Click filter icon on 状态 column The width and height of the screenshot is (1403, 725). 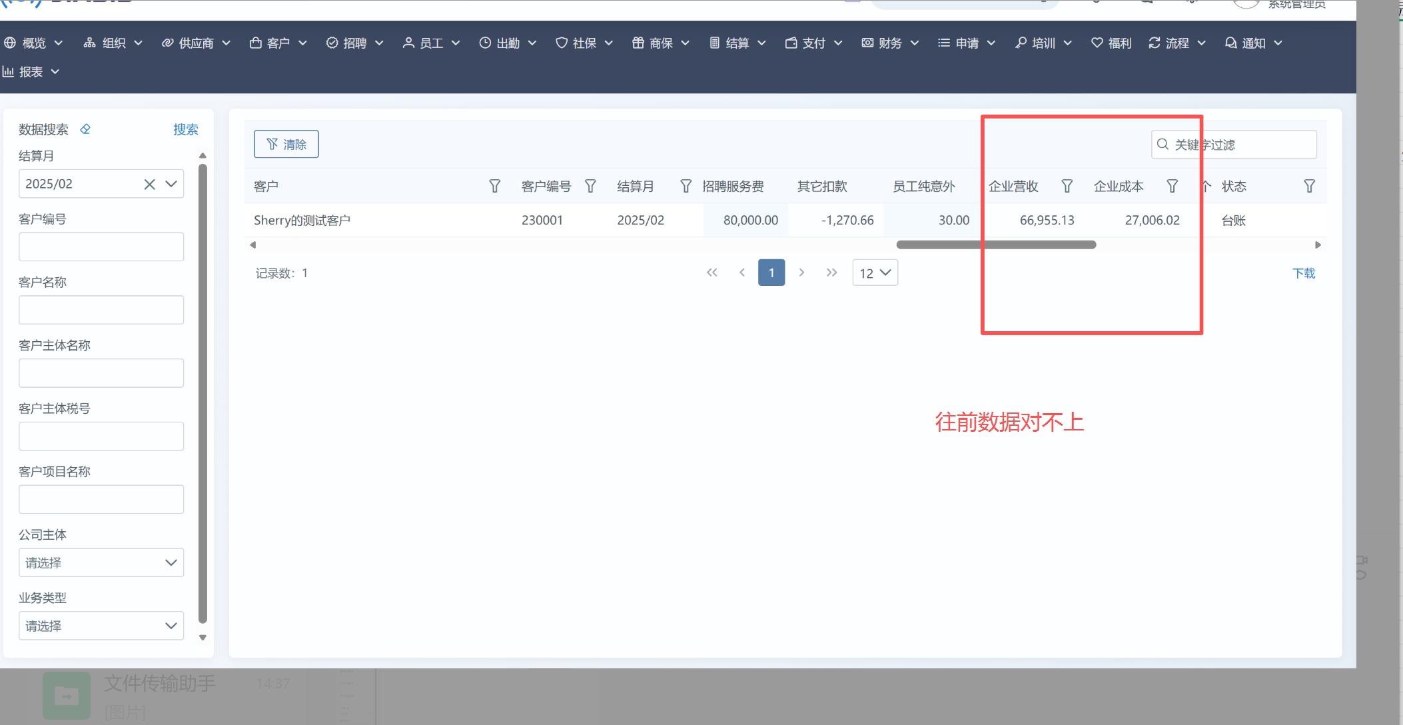[1309, 187]
